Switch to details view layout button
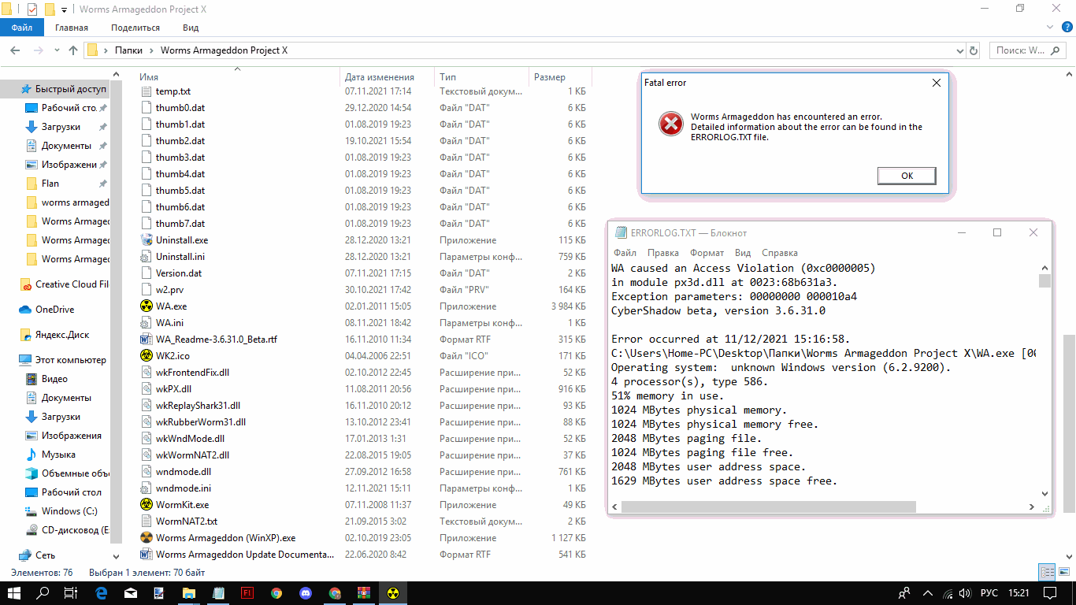 pos(1046,572)
